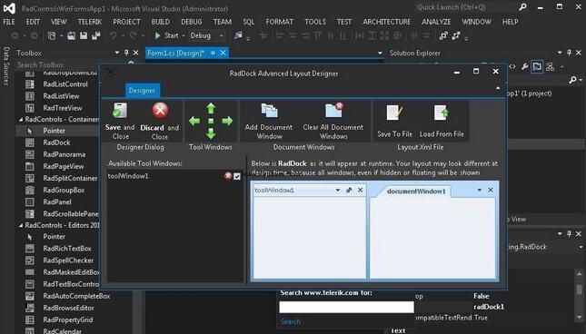Click Discard and Close red icon
Viewport: 586px width, 334px height.
click(x=160, y=111)
